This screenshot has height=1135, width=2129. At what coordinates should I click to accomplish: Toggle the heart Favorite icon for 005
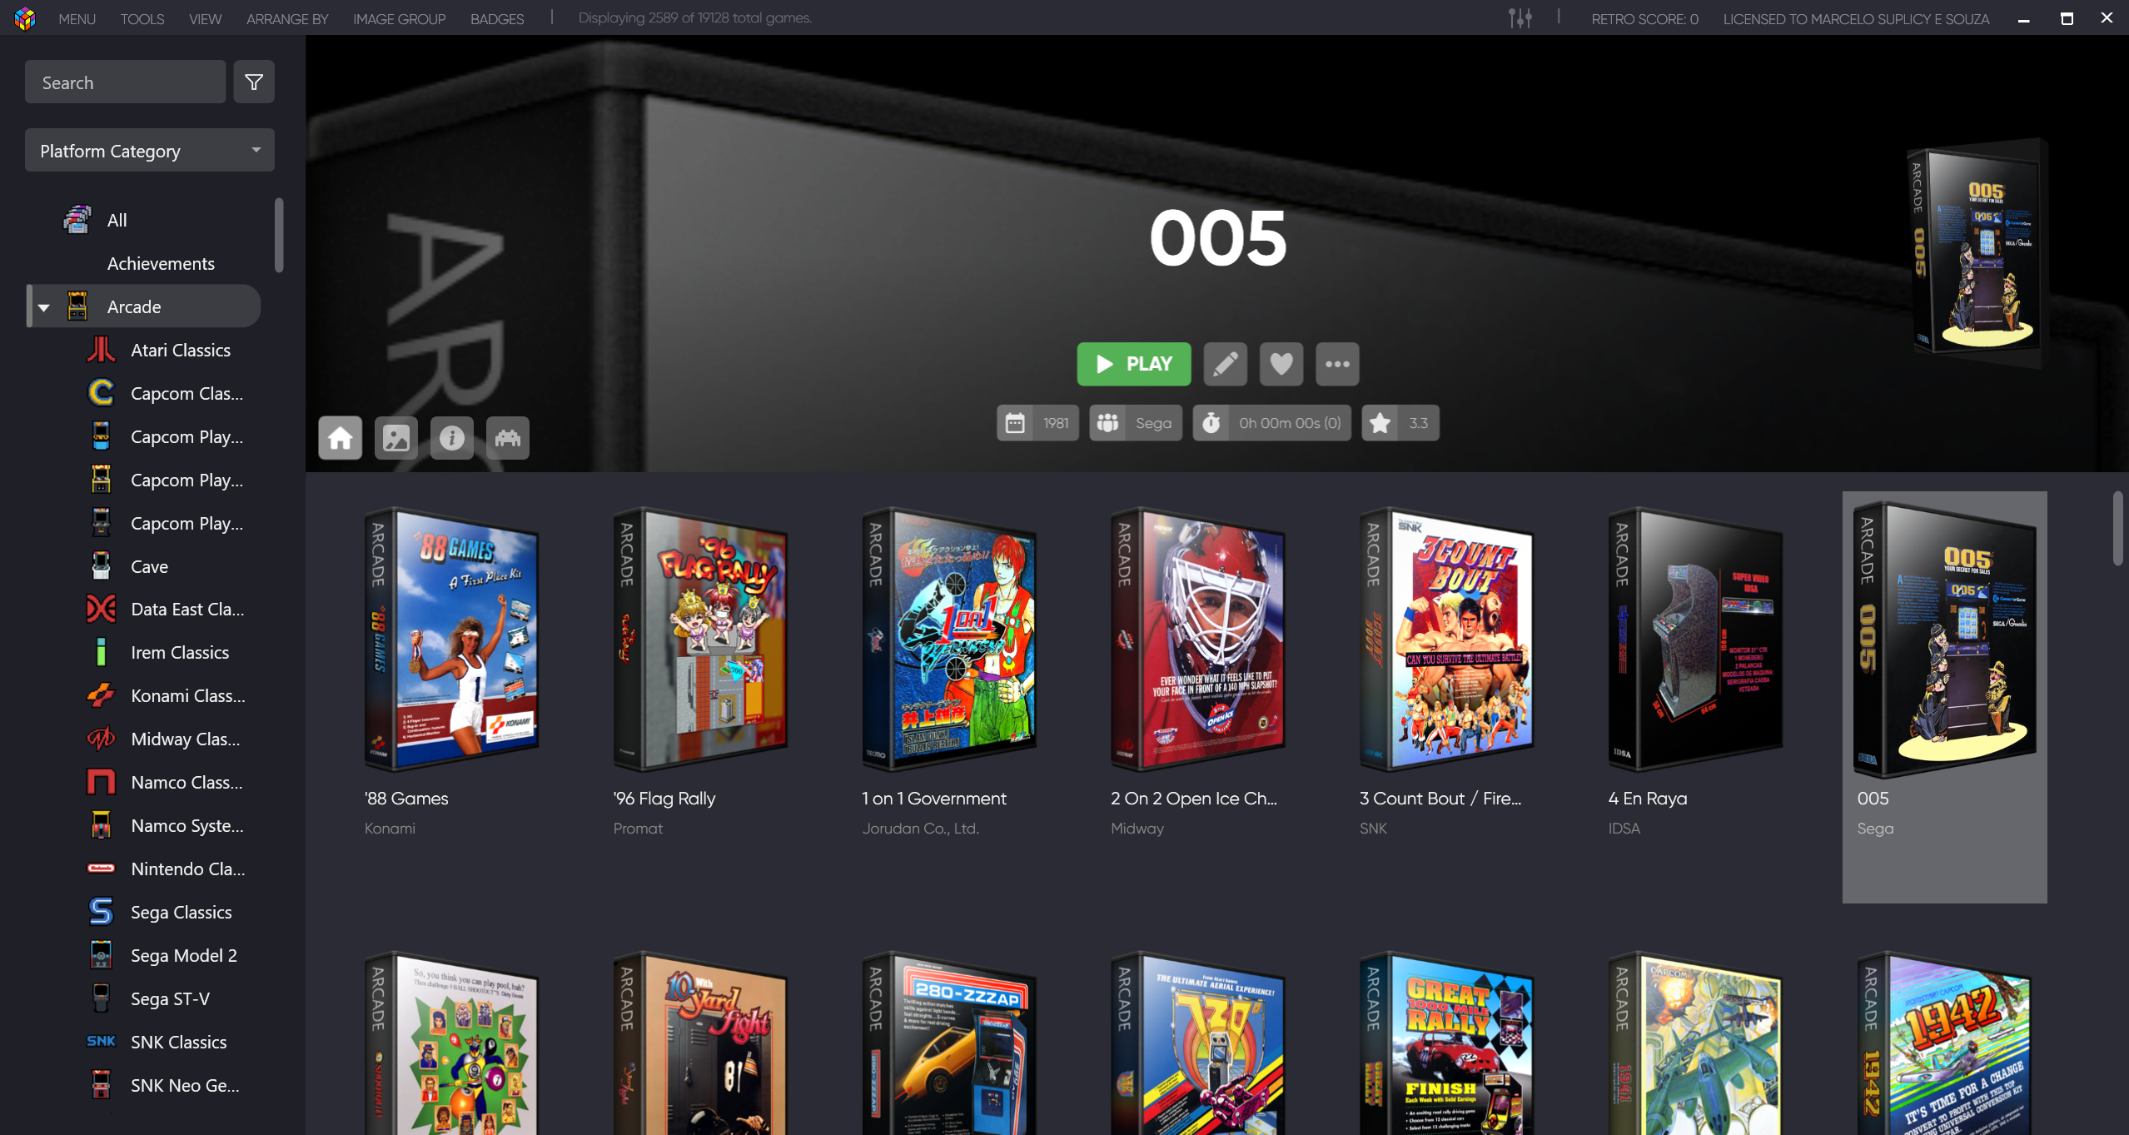[x=1281, y=364]
